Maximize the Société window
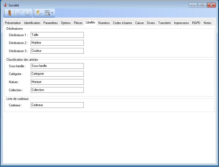This screenshot has width=219, height=167. pyautogui.click(x=202, y=5)
